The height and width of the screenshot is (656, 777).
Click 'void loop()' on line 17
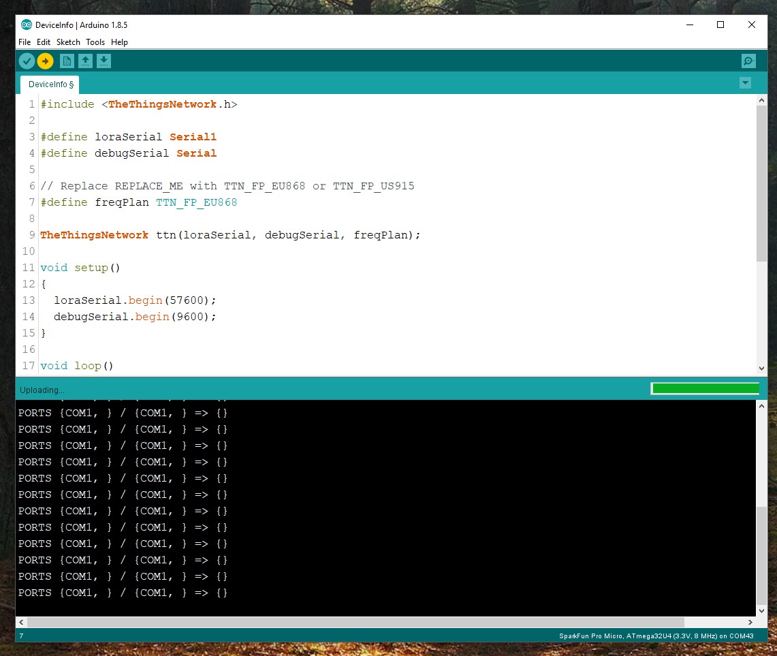[x=77, y=366]
